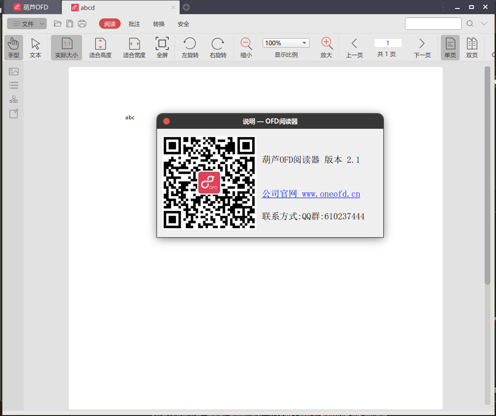Zoom out with 缩小 magnifier
This screenshot has width=496, height=416.
coord(246,48)
